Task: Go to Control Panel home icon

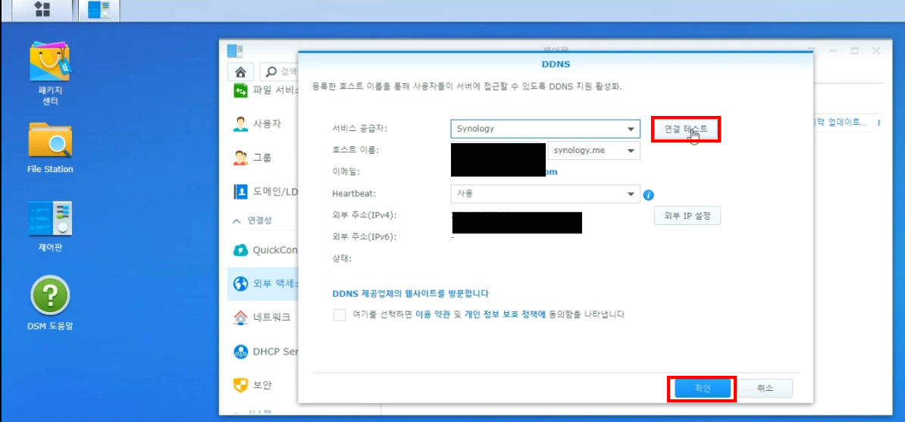Action: [241, 71]
